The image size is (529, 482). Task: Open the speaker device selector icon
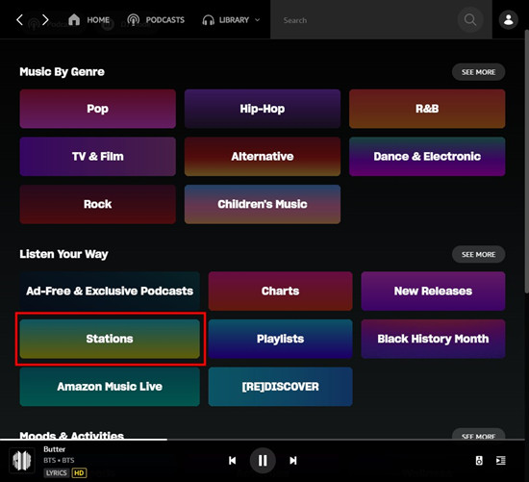(x=479, y=461)
